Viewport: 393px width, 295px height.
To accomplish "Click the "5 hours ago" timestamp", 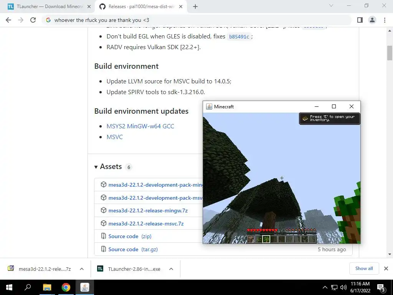I will (x=332, y=249).
